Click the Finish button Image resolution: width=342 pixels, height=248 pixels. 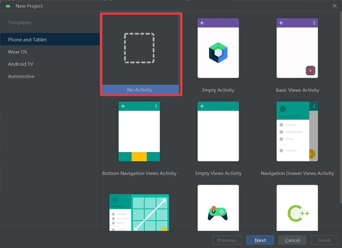(x=324, y=240)
